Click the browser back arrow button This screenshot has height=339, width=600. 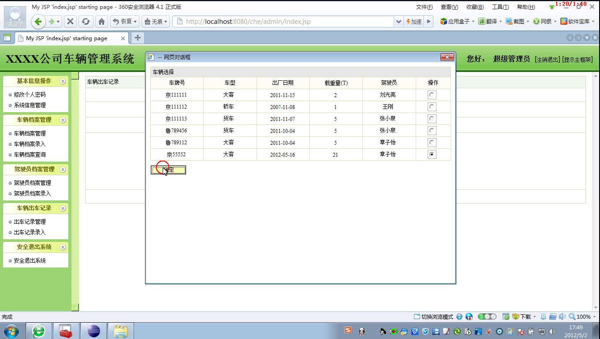pos(38,21)
